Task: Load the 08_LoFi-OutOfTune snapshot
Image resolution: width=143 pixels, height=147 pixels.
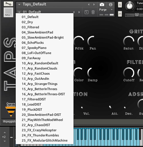Action: coord(45,53)
